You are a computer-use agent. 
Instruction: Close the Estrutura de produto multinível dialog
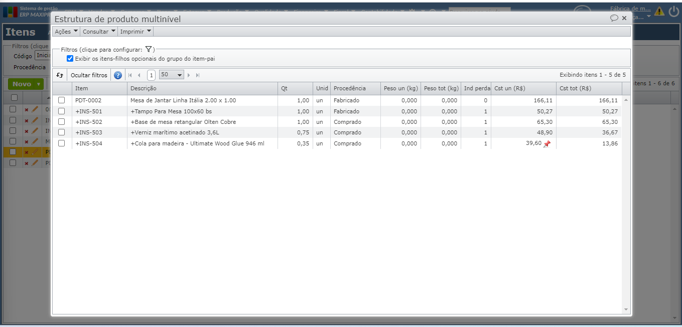(624, 18)
